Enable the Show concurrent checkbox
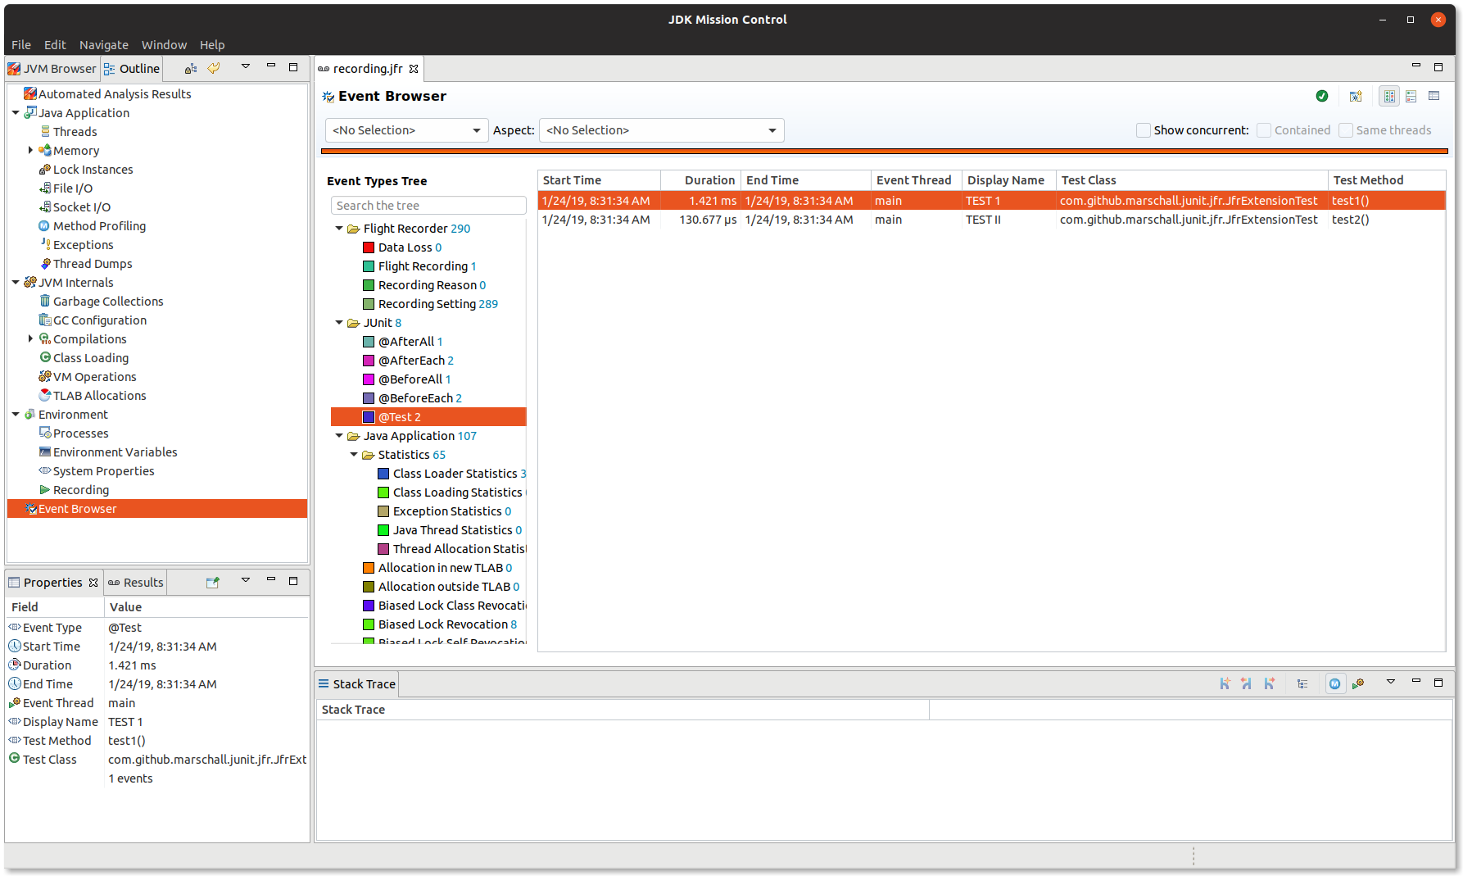The height and width of the screenshot is (876, 1463). click(1144, 129)
